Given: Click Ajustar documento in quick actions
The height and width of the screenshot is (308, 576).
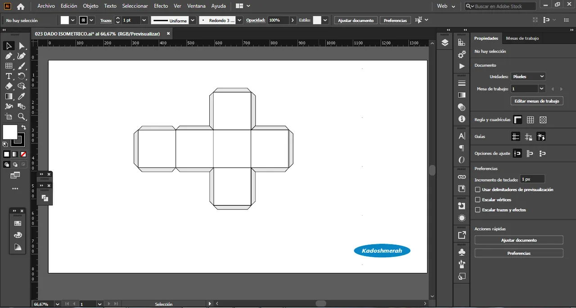Looking at the screenshot, I should coord(519,240).
